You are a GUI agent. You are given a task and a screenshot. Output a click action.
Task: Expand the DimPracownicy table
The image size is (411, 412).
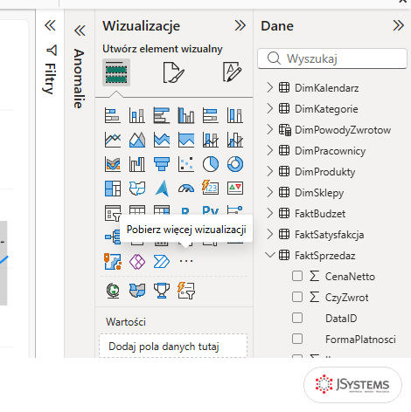click(x=270, y=150)
